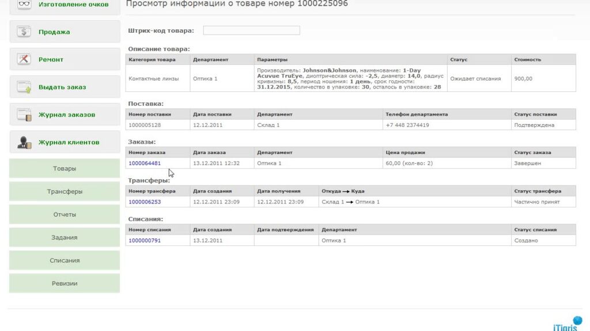Click the tools icon next to Ремонт

coord(24,59)
